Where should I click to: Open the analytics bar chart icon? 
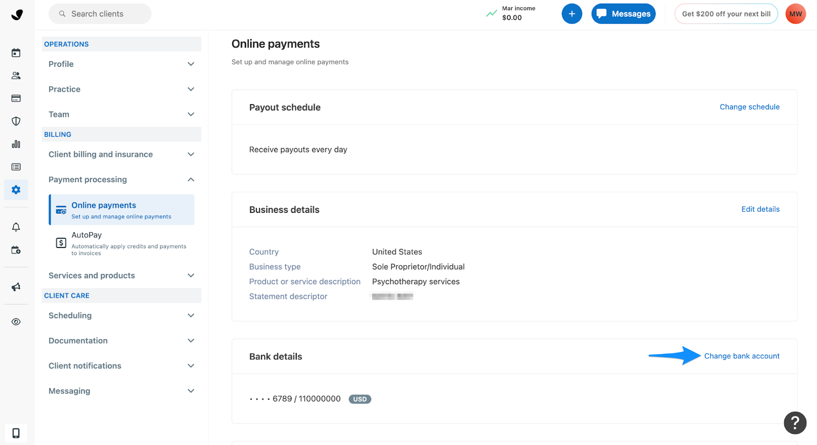point(16,144)
